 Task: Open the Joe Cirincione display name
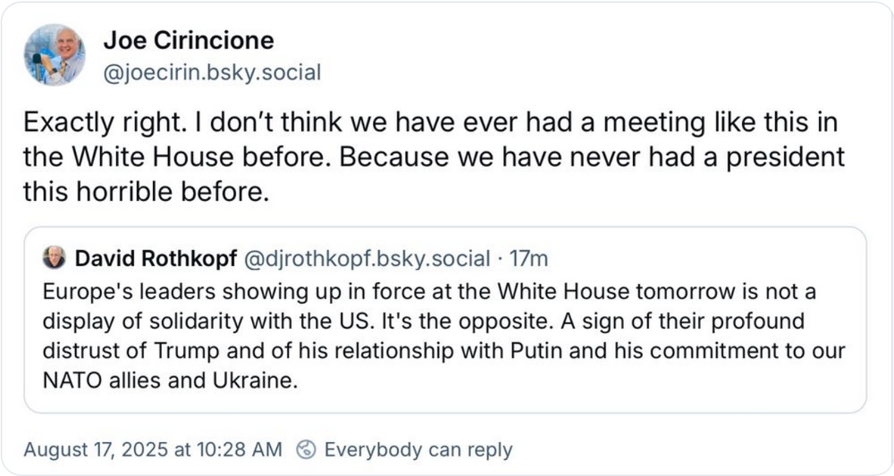(189, 40)
